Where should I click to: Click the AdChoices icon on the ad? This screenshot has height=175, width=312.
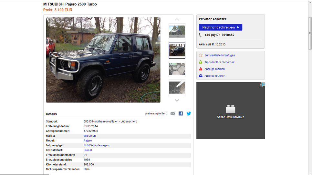point(263,84)
